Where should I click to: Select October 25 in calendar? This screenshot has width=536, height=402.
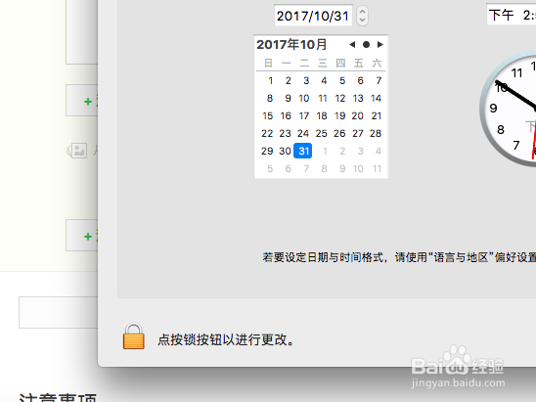coord(322,133)
